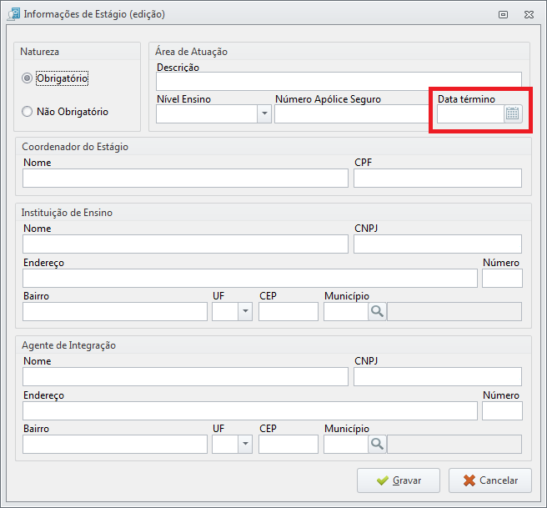Focus the Descrição text field
This screenshot has width=547, height=508.
[339, 81]
